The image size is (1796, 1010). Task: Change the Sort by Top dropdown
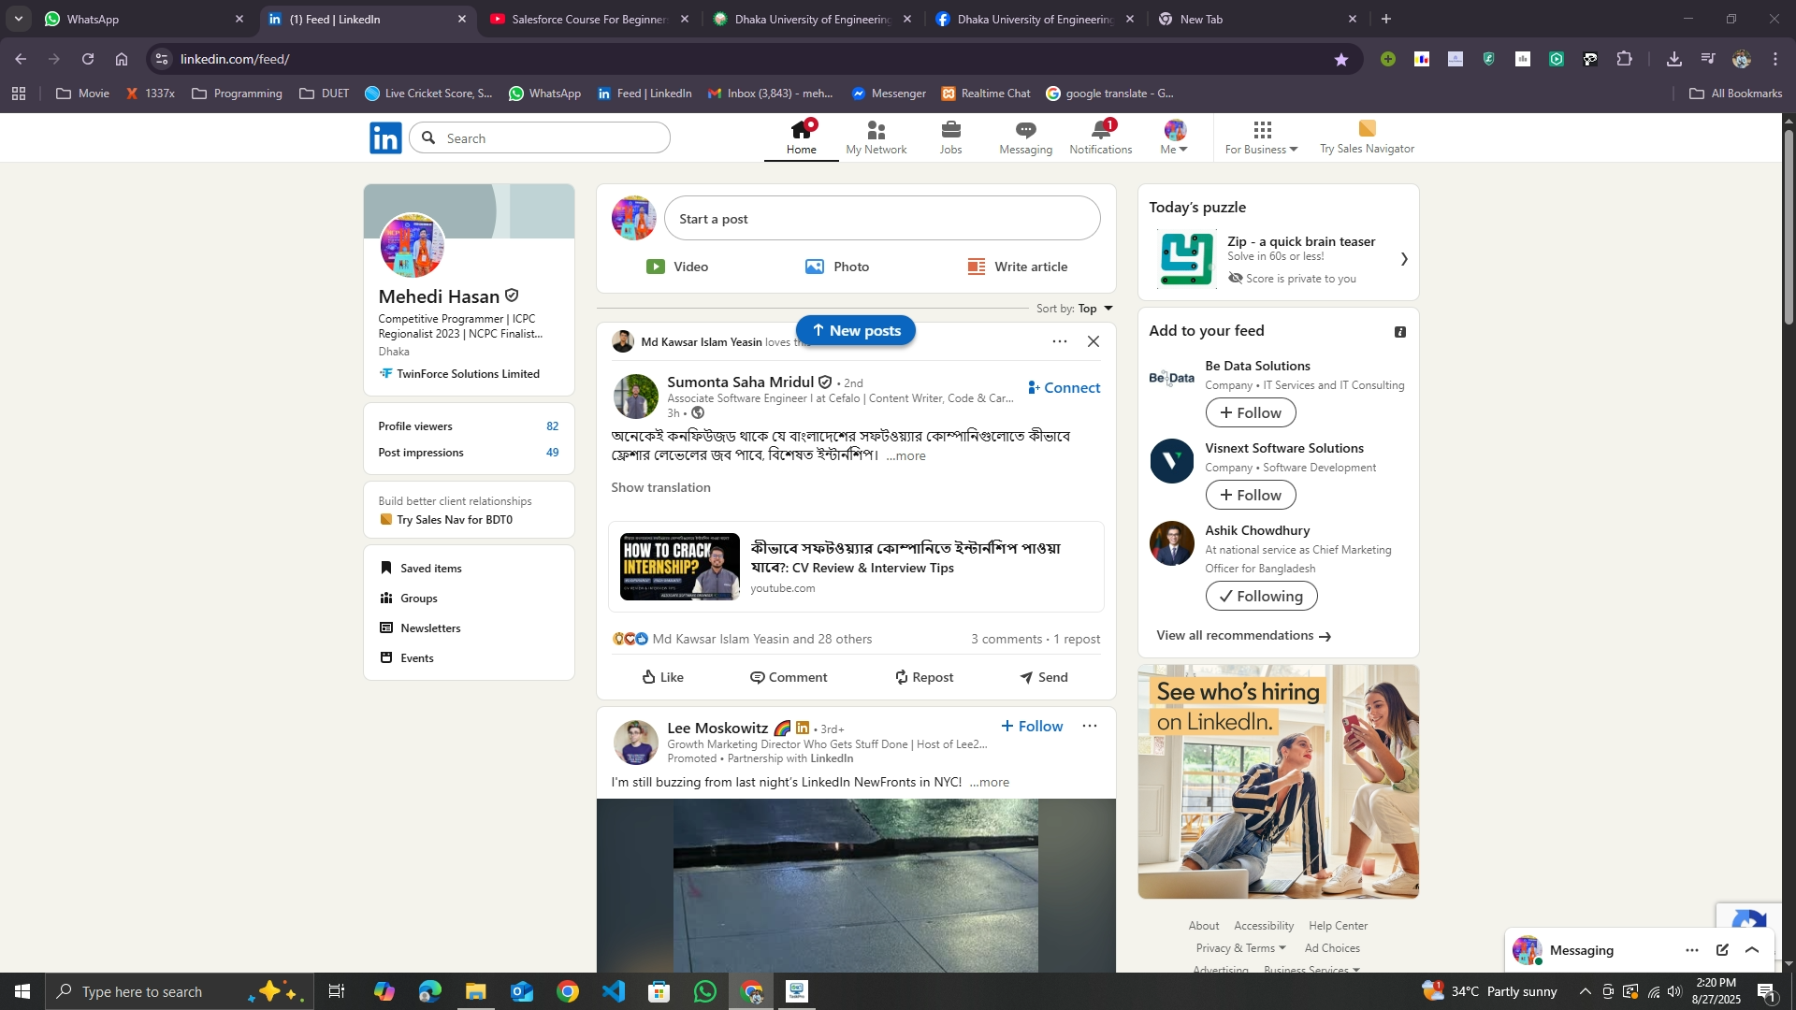(x=1094, y=309)
